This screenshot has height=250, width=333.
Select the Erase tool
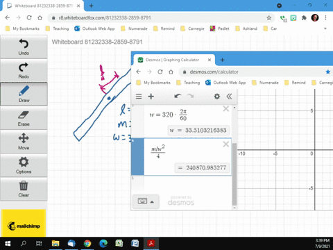[24, 118]
